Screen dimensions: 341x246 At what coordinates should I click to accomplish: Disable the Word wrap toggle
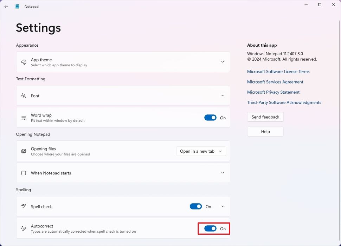(210, 118)
